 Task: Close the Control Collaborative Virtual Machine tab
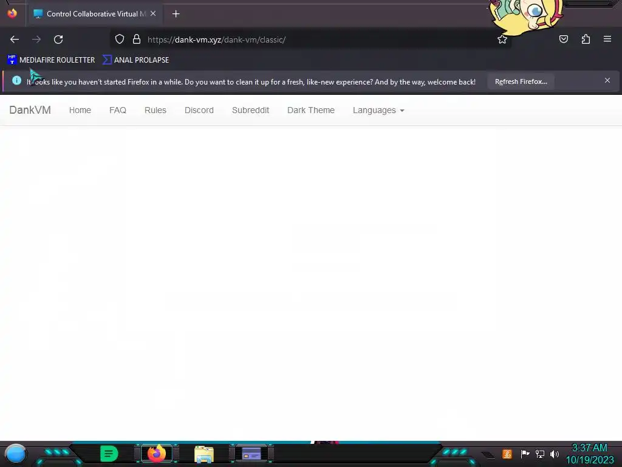point(153,13)
